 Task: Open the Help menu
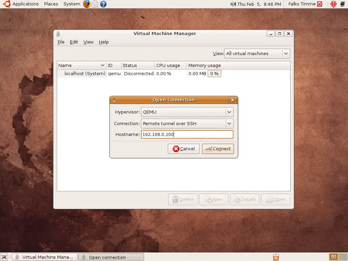tap(104, 42)
